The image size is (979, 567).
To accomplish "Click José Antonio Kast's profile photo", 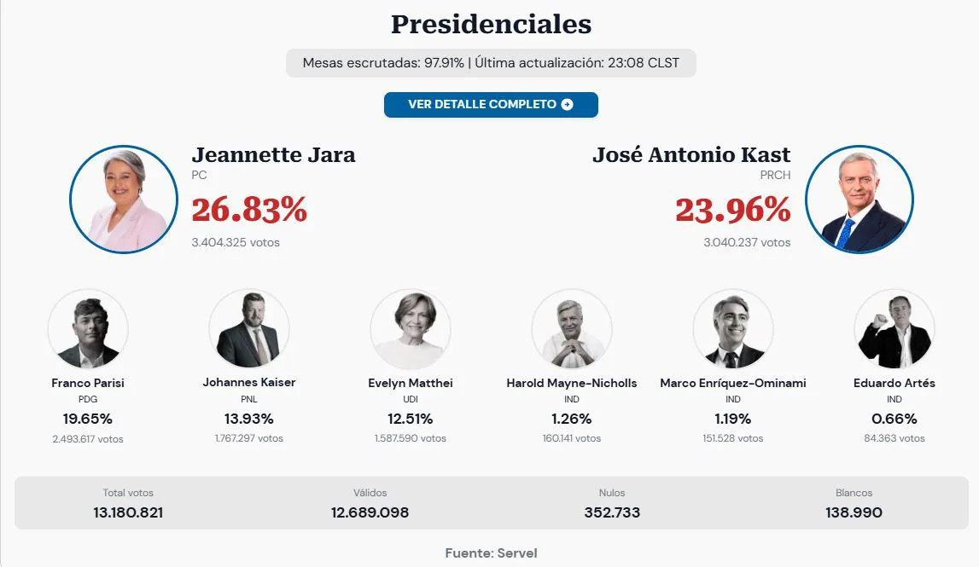I will click(860, 199).
